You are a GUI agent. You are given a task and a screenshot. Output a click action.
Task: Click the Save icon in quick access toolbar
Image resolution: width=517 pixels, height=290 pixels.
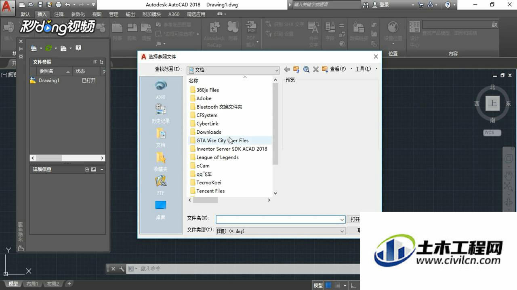[x=40, y=5]
